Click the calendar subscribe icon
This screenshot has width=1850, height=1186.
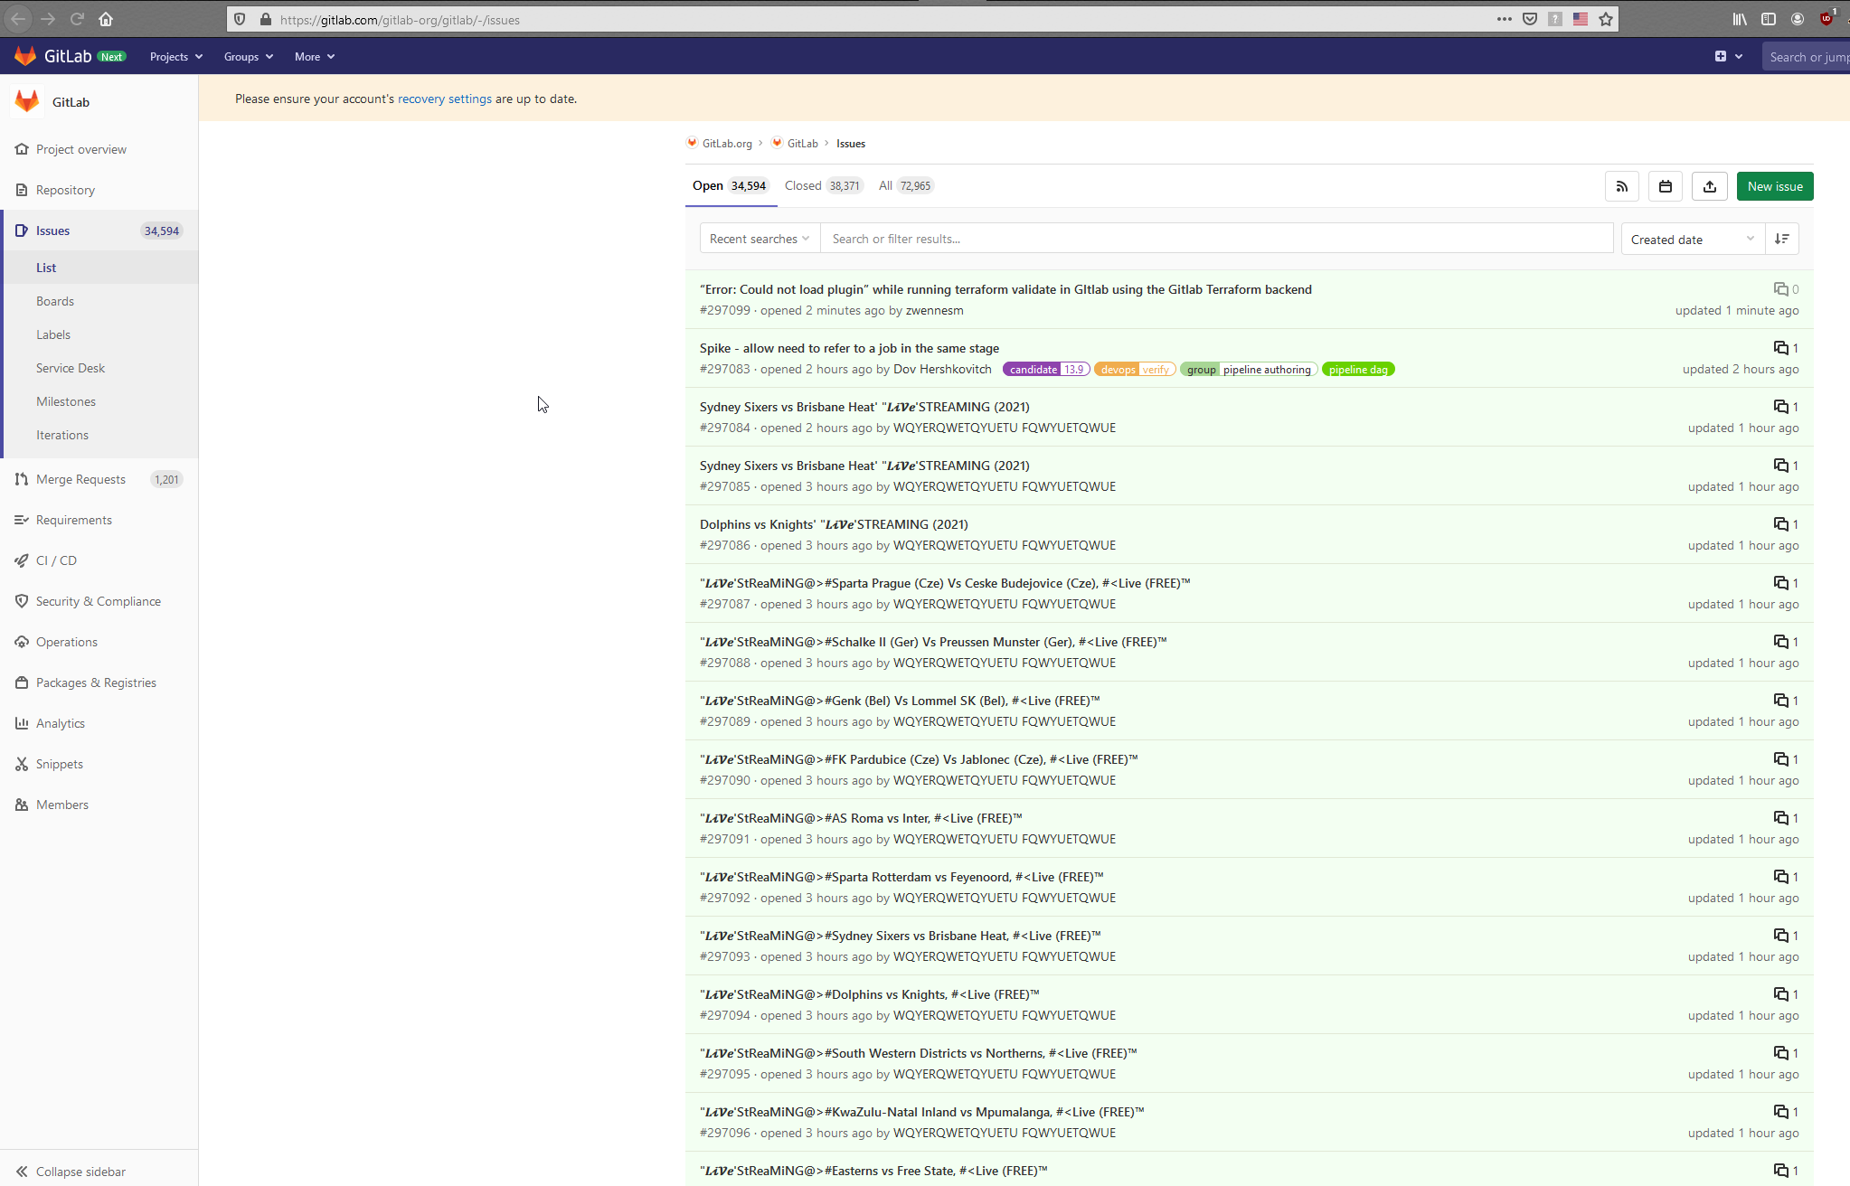[x=1665, y=186]
